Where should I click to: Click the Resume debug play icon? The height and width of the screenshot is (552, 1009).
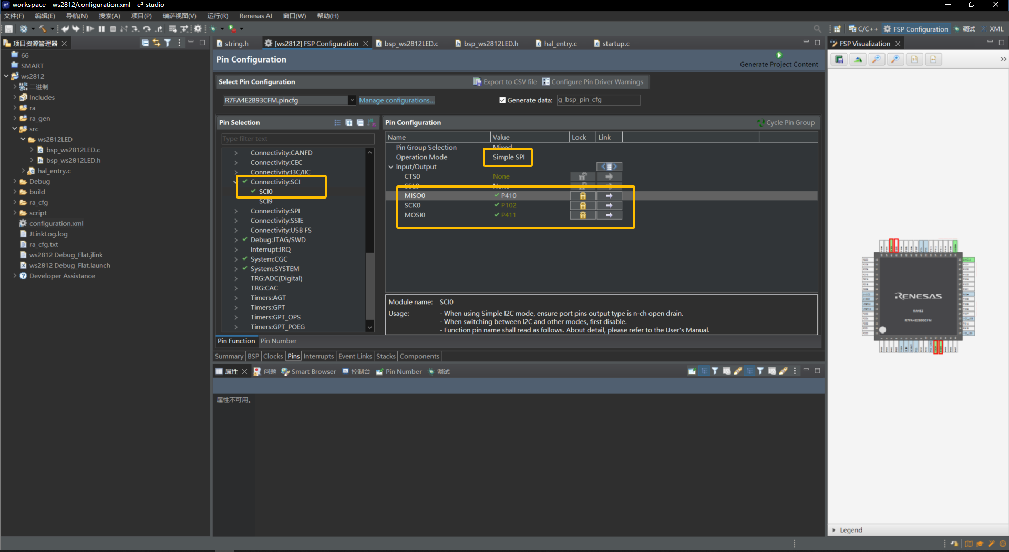click(x=90, y=29)
